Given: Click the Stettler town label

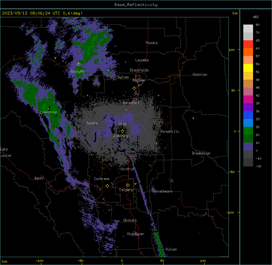Looking at the screenshot, I should coord(200,75).
